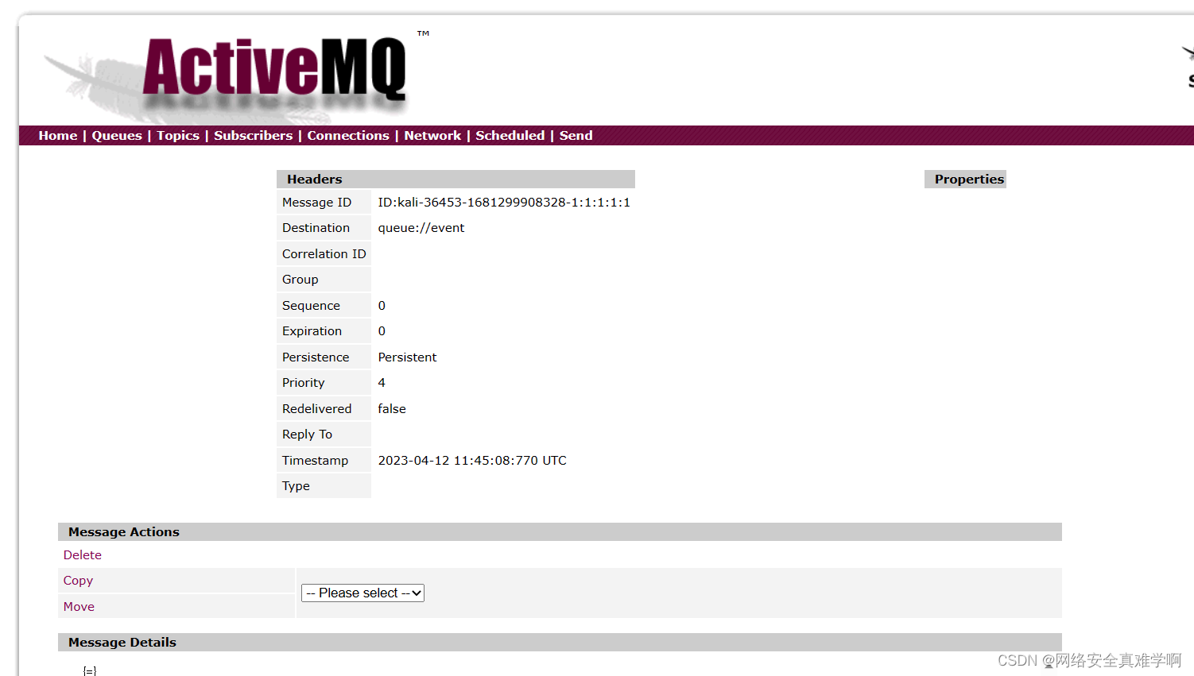Delete this message using the Delete action
The image size is (1194, 676).
click(x=82, y=554)
